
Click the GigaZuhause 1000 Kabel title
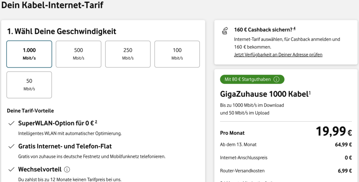pyautogui.click(x=264, y=94)
